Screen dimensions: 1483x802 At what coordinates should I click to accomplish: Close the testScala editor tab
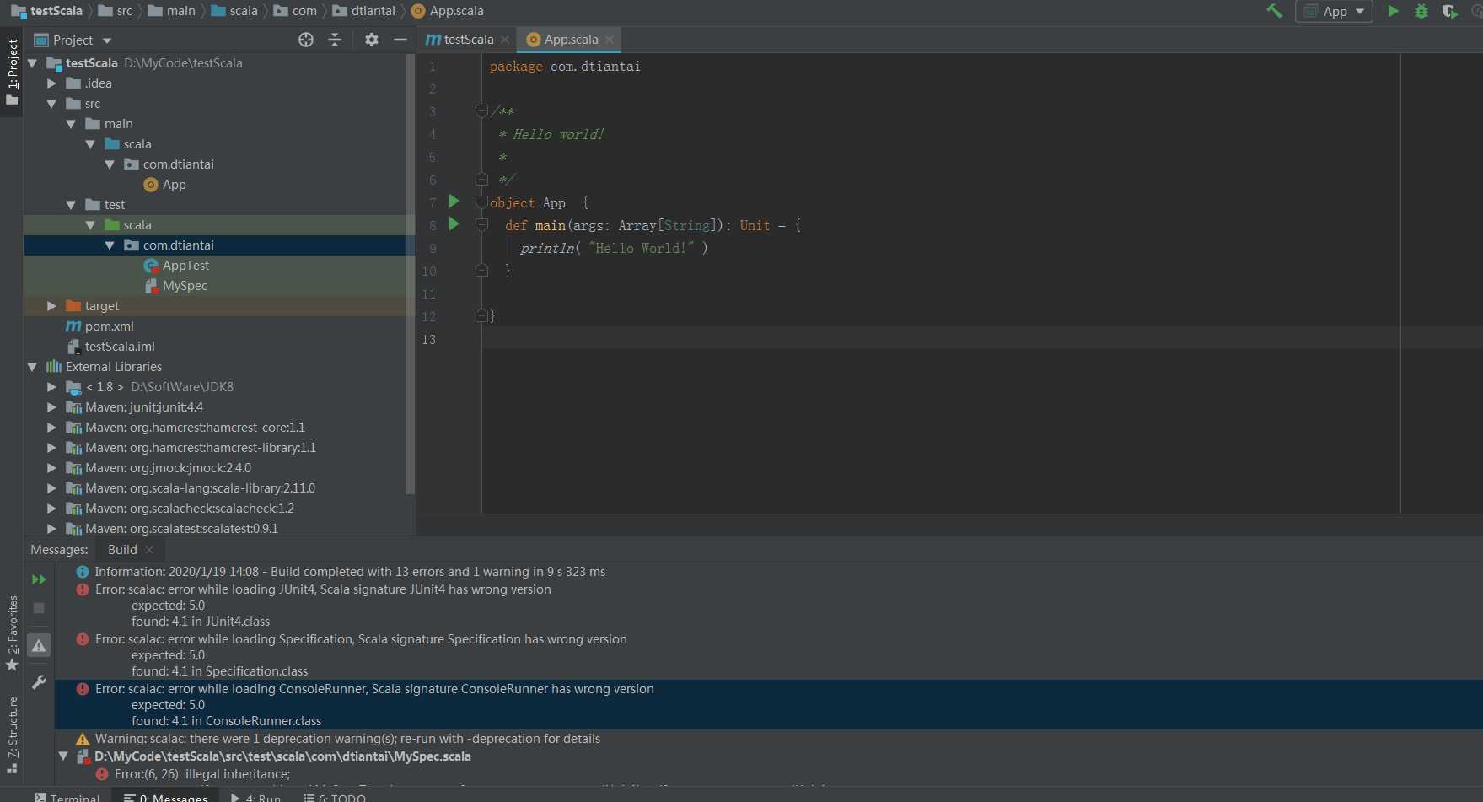(505, 40)
